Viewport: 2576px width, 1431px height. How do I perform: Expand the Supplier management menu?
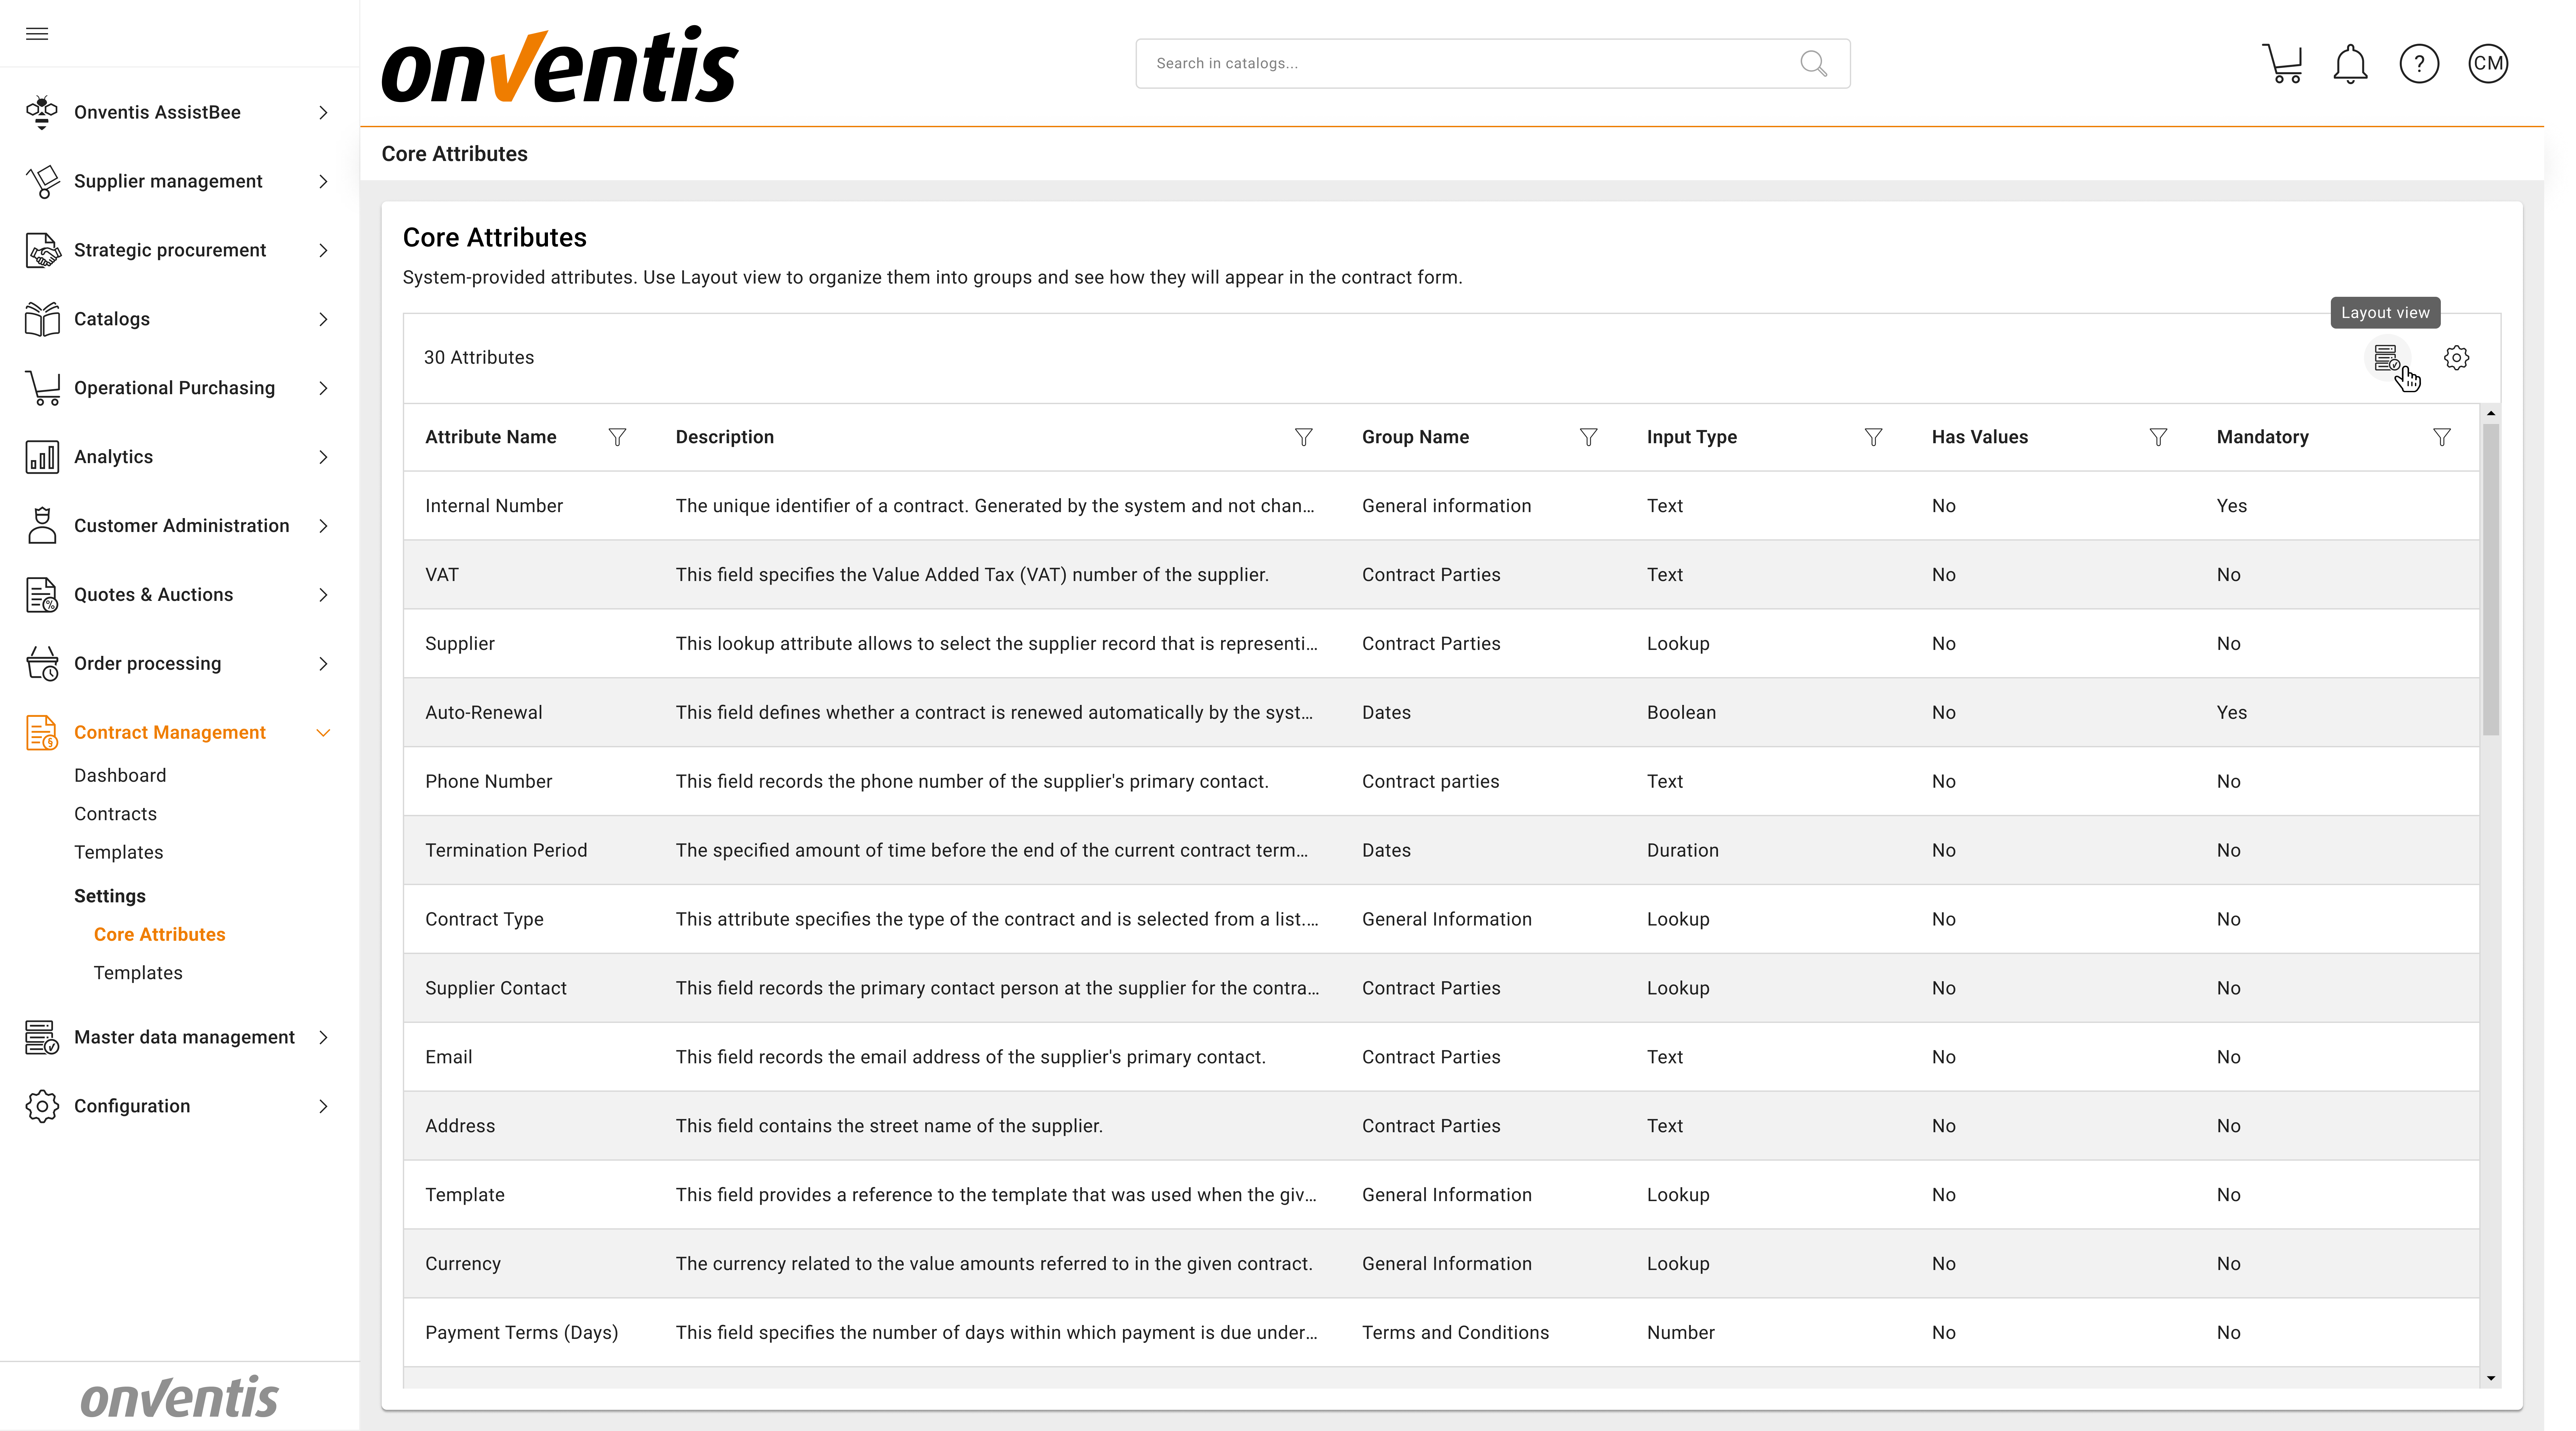point(168,181)
